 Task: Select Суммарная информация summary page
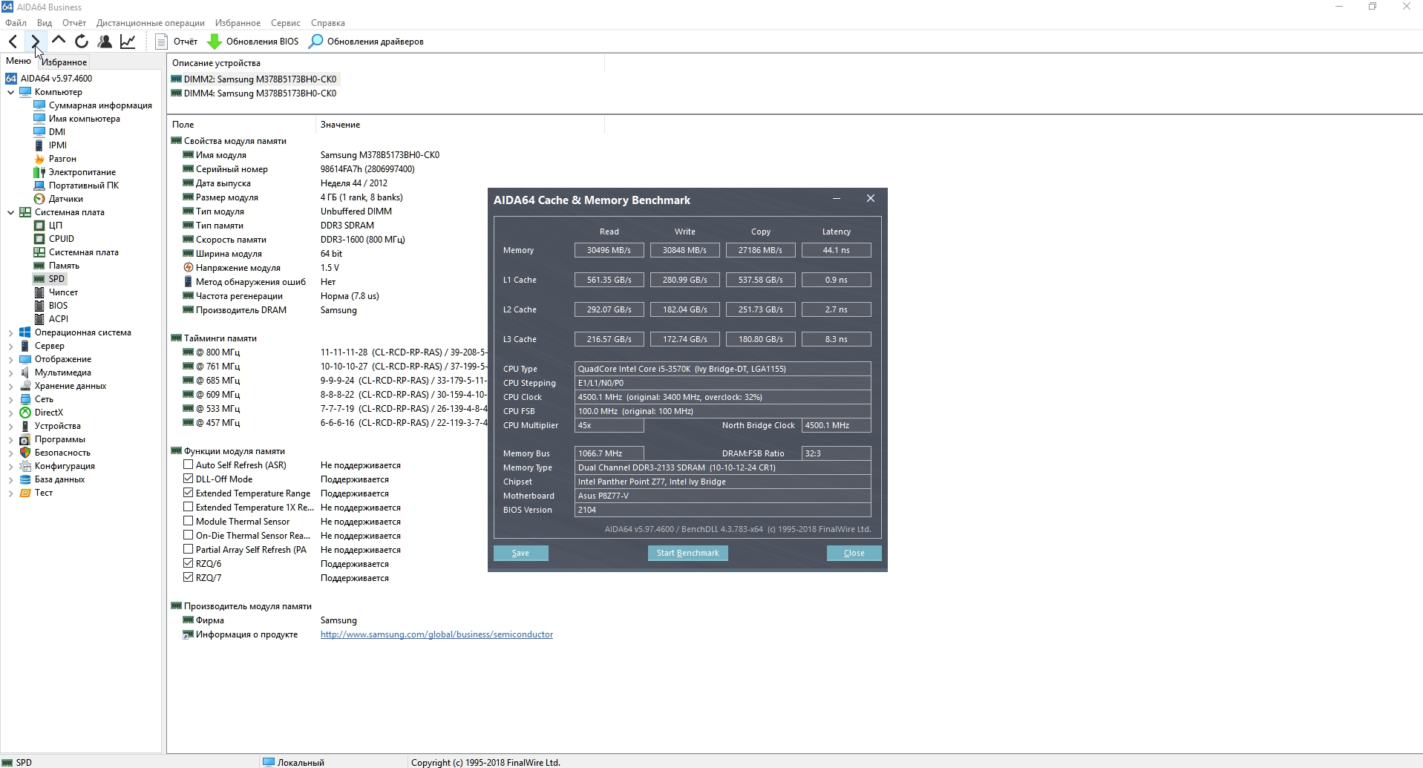93,105
